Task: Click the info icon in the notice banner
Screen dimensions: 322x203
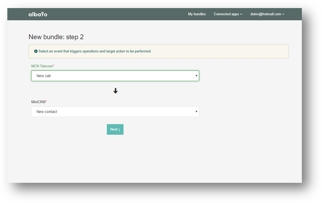Action: [x=36, y=51]
